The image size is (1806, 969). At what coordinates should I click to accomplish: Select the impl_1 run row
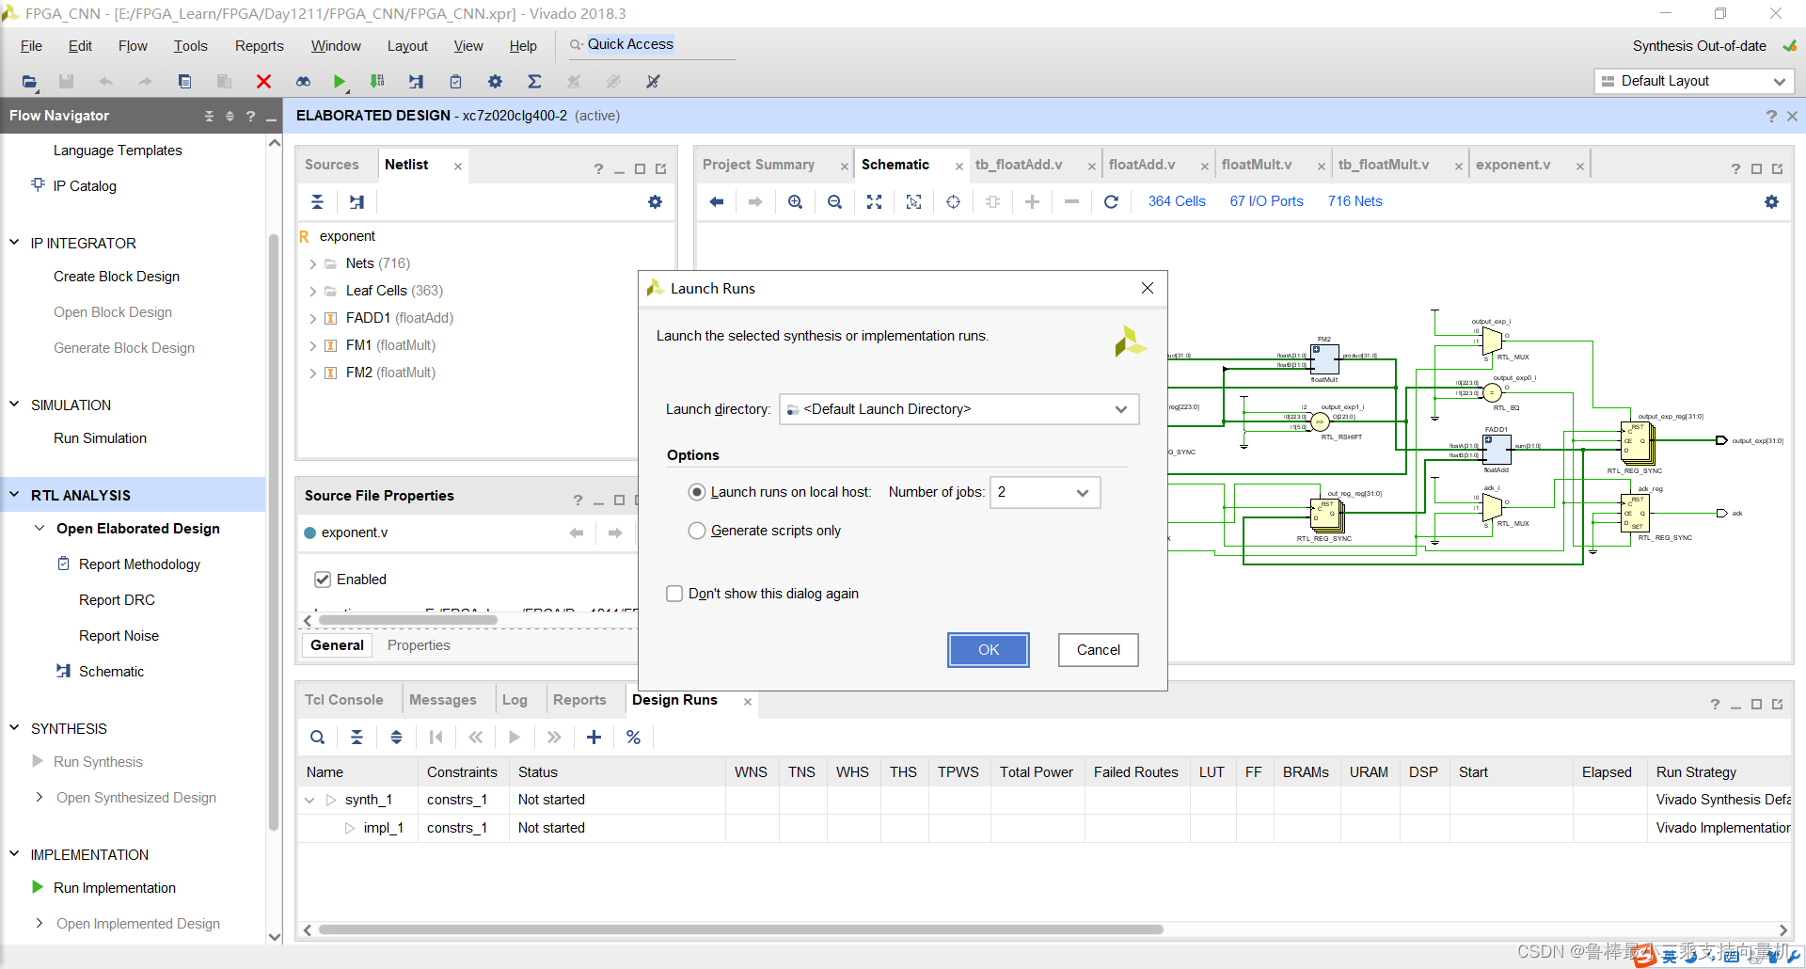(x=1044, y=828)
